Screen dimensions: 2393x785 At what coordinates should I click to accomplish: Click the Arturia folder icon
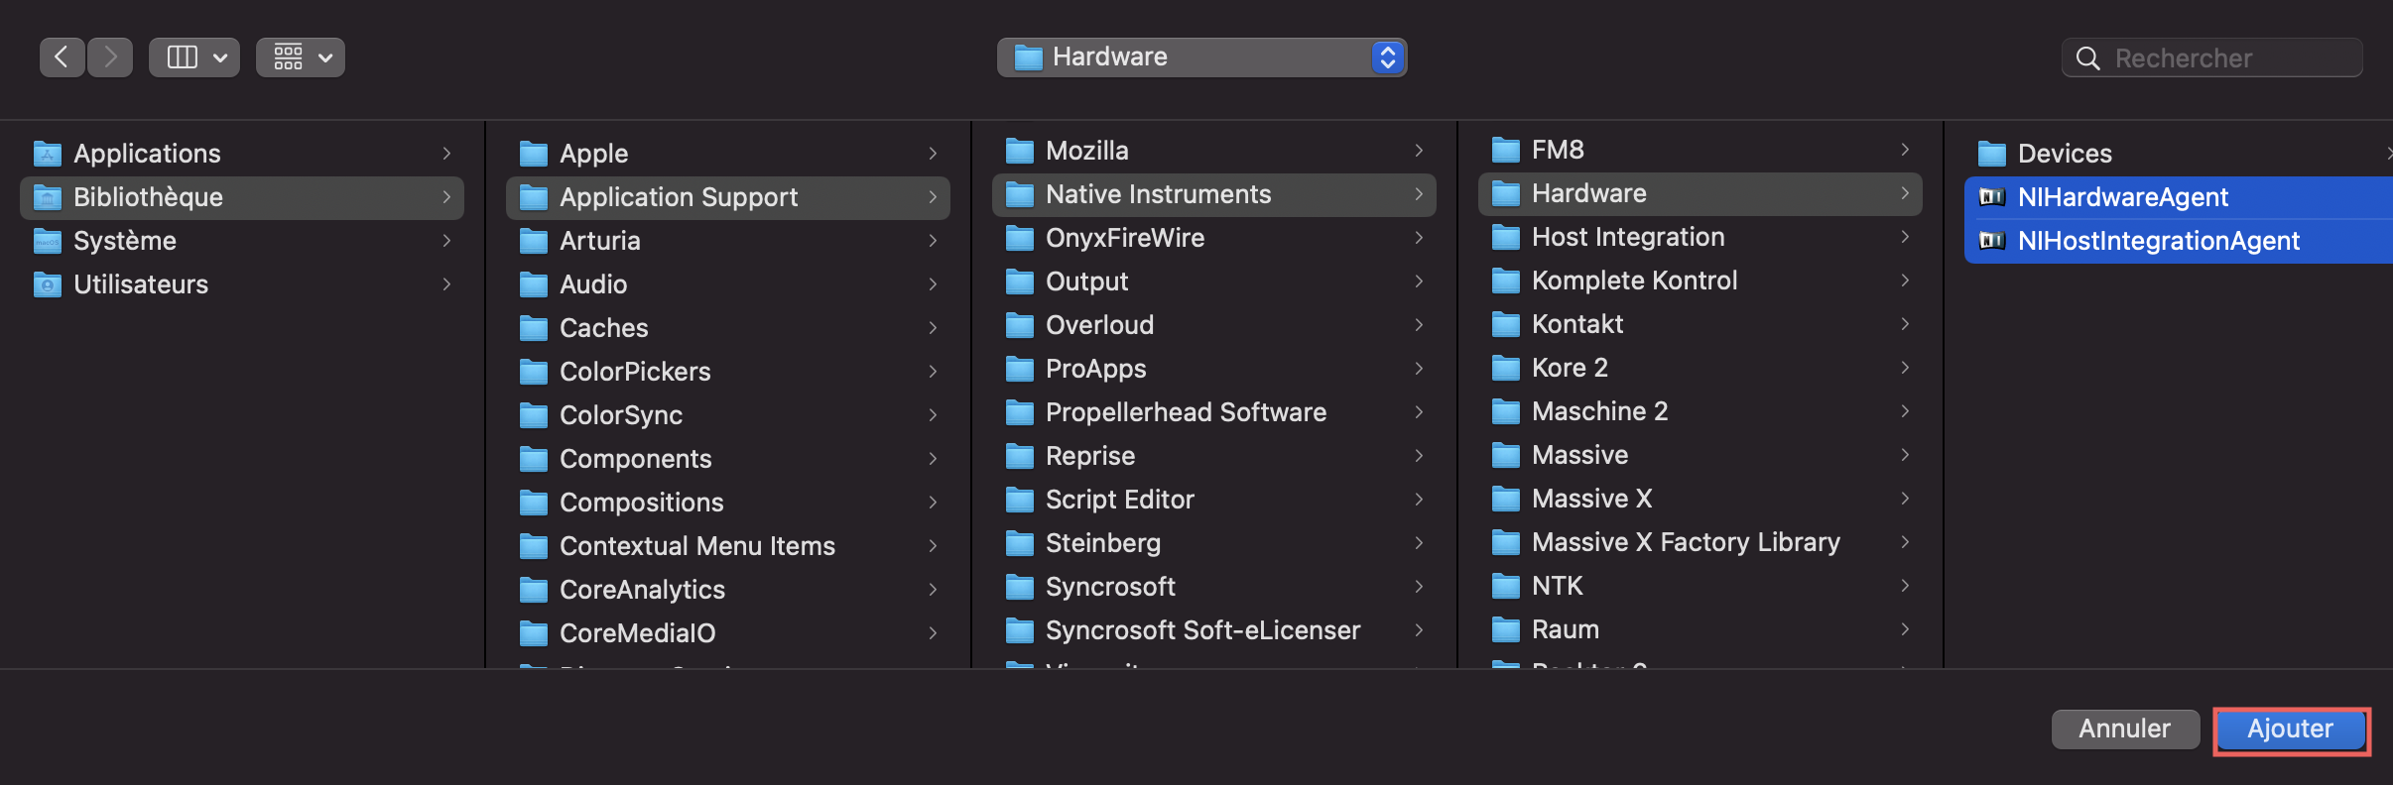(x=534, y=241)
